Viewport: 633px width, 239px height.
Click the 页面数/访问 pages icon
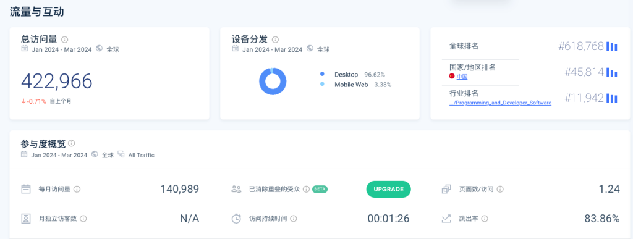[446, 189]
